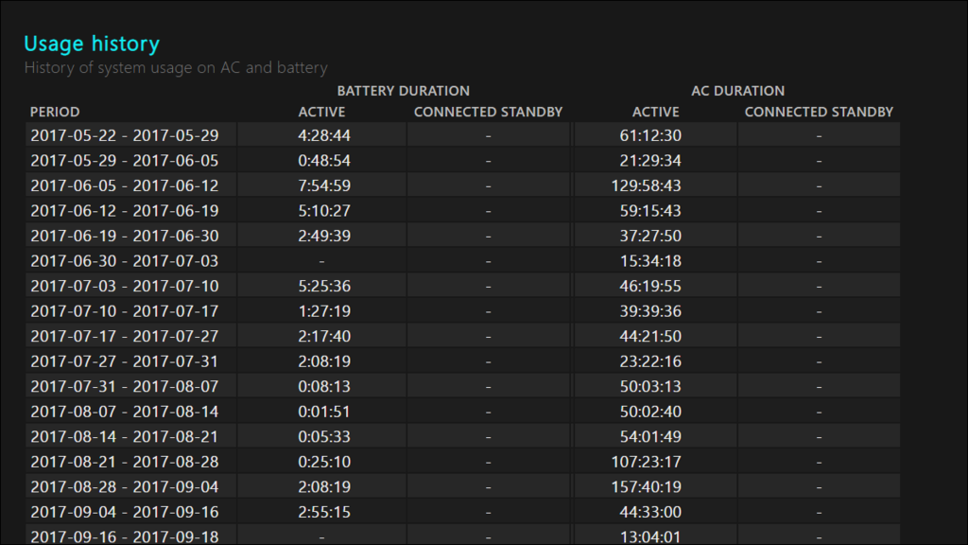Click AC active value 15:34:18
The height and width of the screenshot is (545, 968).
650,261
